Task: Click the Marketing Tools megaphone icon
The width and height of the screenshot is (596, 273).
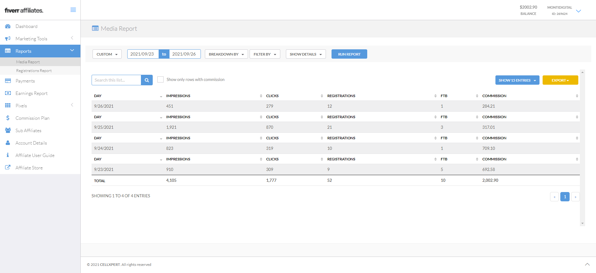Action: coord(8,39)
